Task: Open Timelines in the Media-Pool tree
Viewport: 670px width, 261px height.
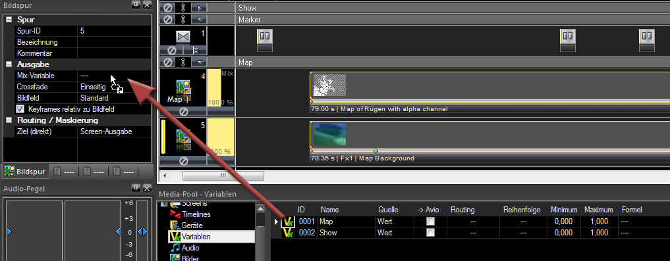Action: pos(196,214)
